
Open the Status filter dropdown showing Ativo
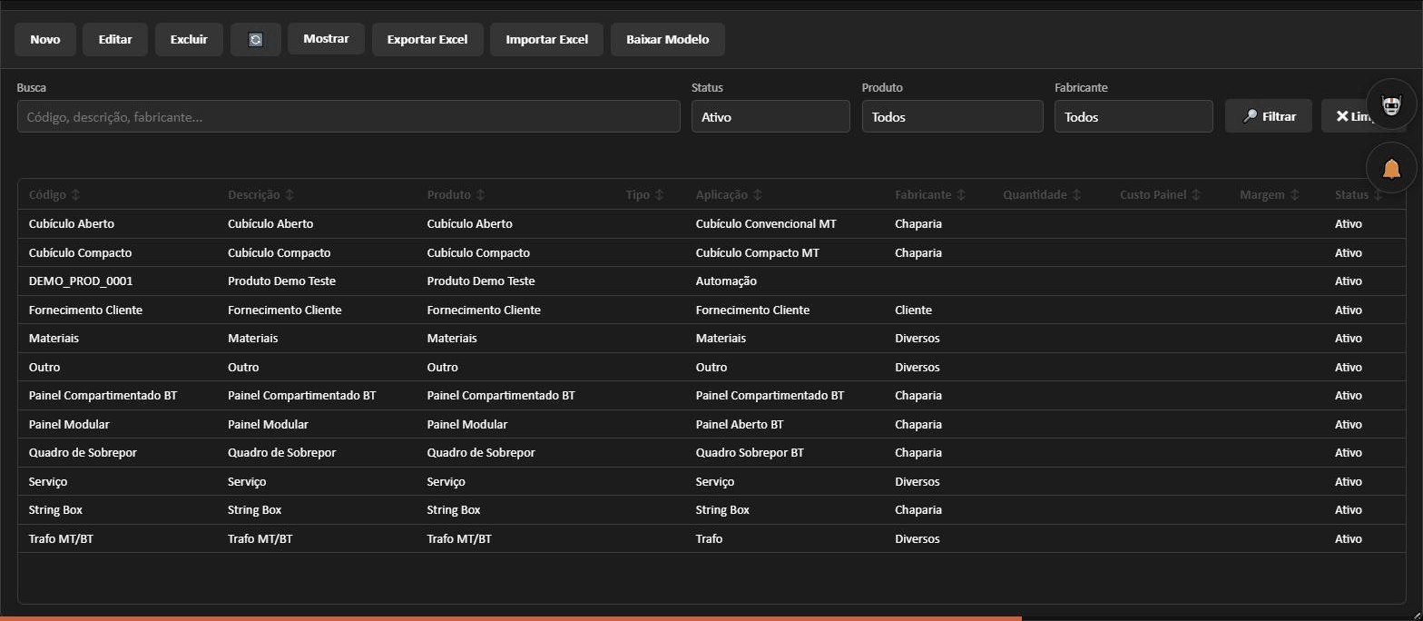[770, 116]
